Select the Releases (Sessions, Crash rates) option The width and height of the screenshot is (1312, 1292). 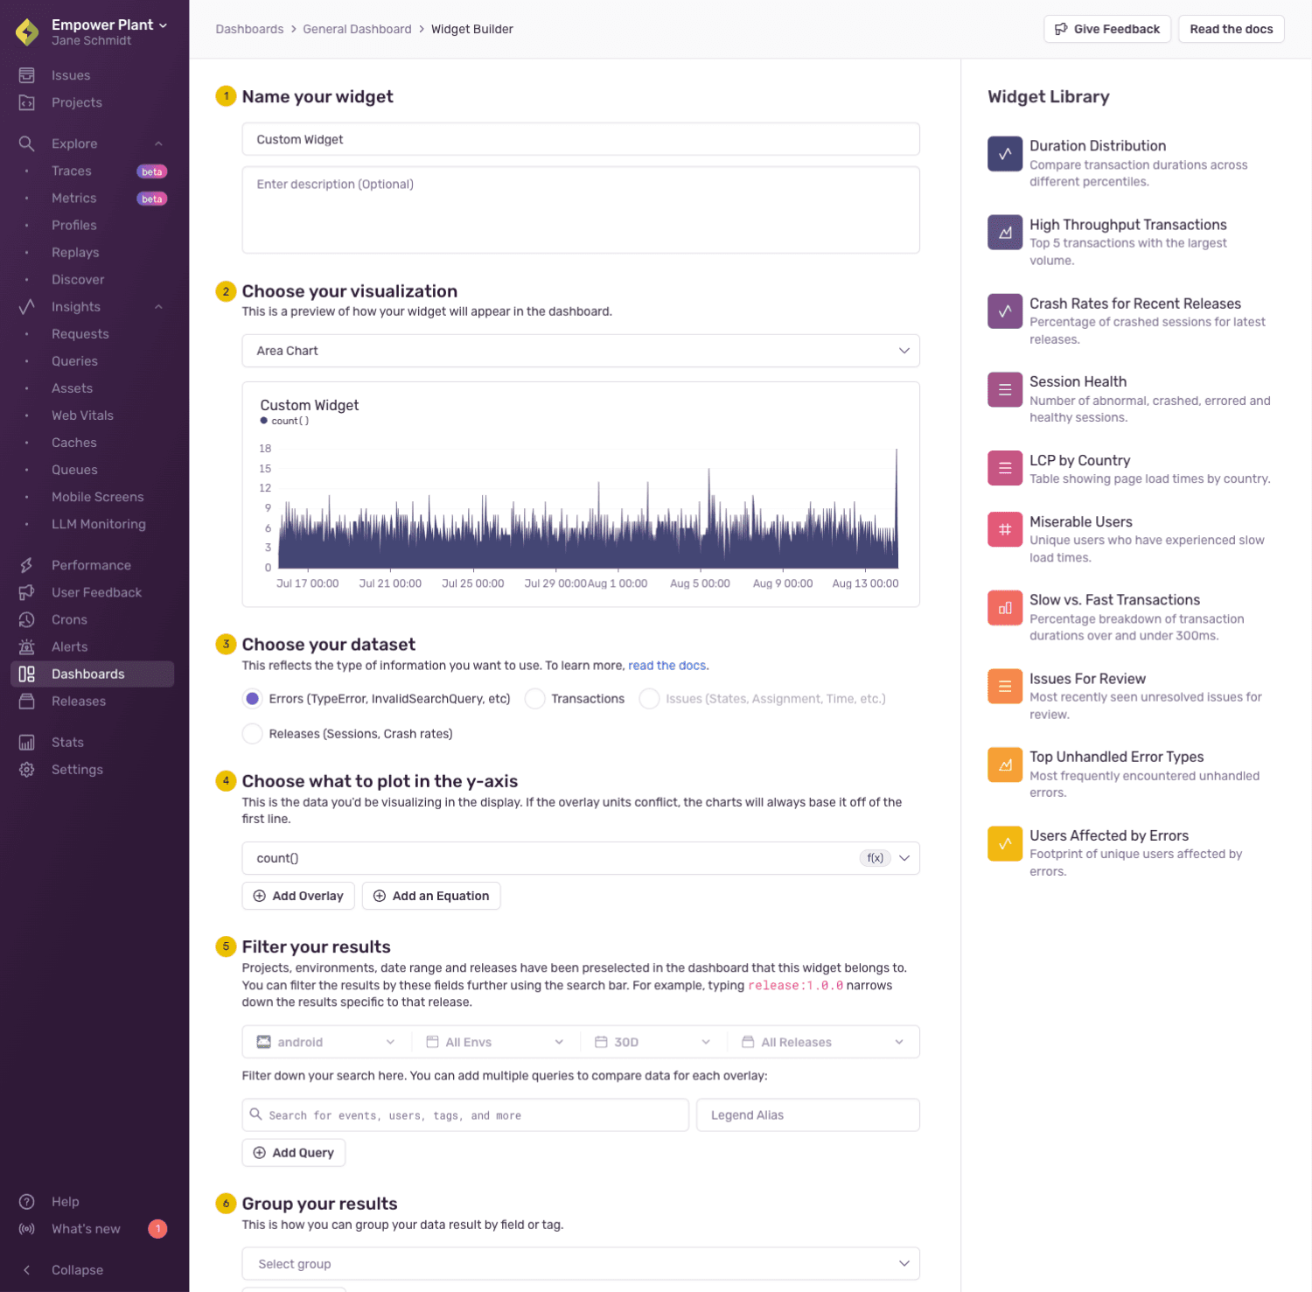252,734
